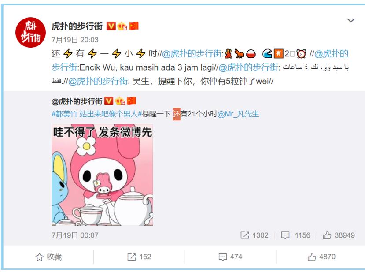365x272 pixels.
Task: Click the red 虎扑步行街 profile avatar
Action: (30, 32)
